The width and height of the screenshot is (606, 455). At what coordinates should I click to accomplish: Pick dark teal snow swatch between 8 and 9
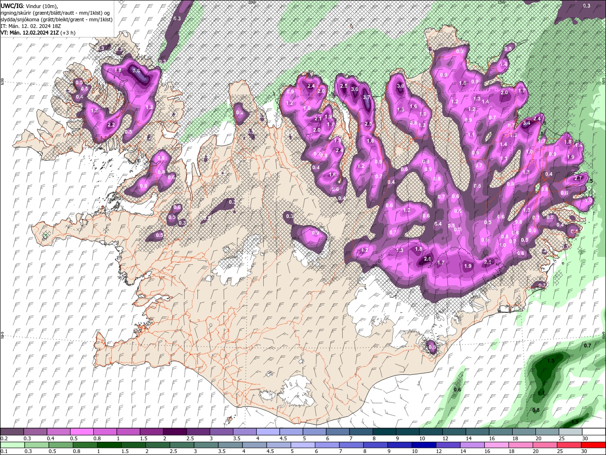pyautogui.click(x=384, y=432)
